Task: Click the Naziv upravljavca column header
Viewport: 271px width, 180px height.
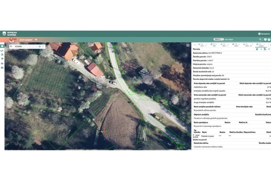Action: 201,122
